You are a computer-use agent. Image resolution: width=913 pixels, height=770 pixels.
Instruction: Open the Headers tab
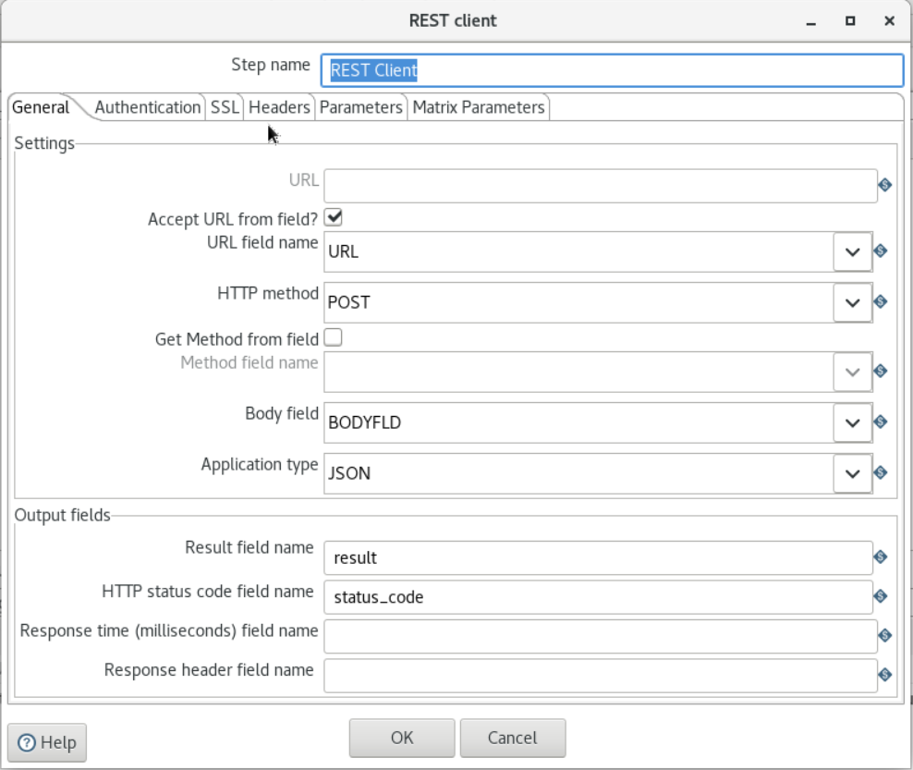pos(279,106)
